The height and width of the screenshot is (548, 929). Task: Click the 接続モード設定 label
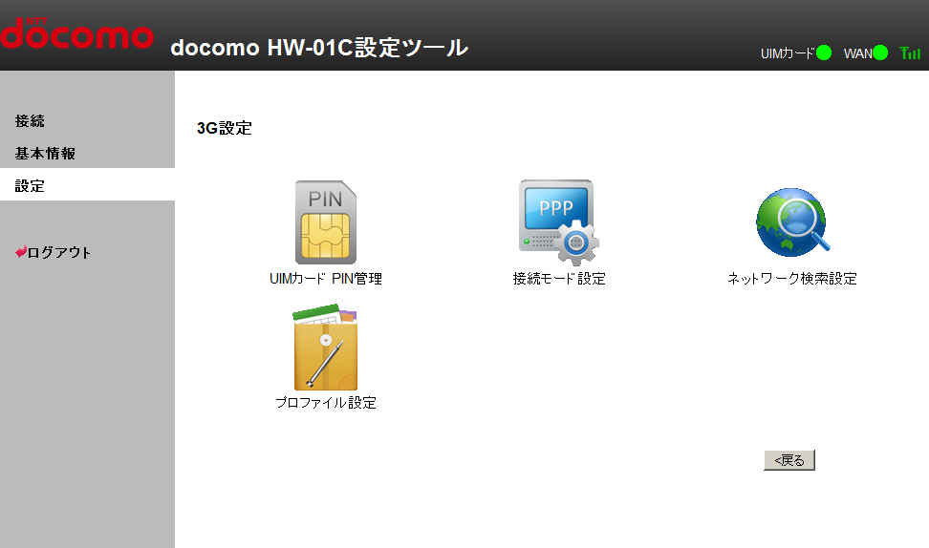click(x=559, y=279)
